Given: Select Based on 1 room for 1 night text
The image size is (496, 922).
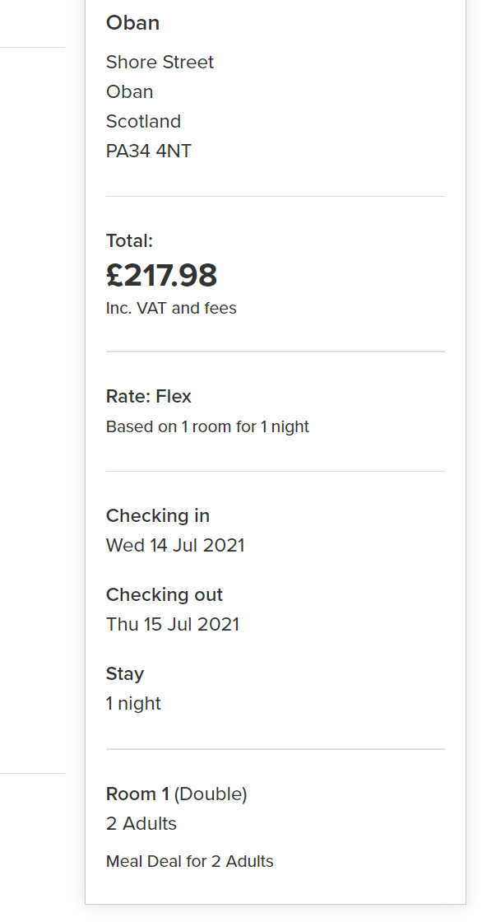Looking at the screenshot, I should [207, 427].
